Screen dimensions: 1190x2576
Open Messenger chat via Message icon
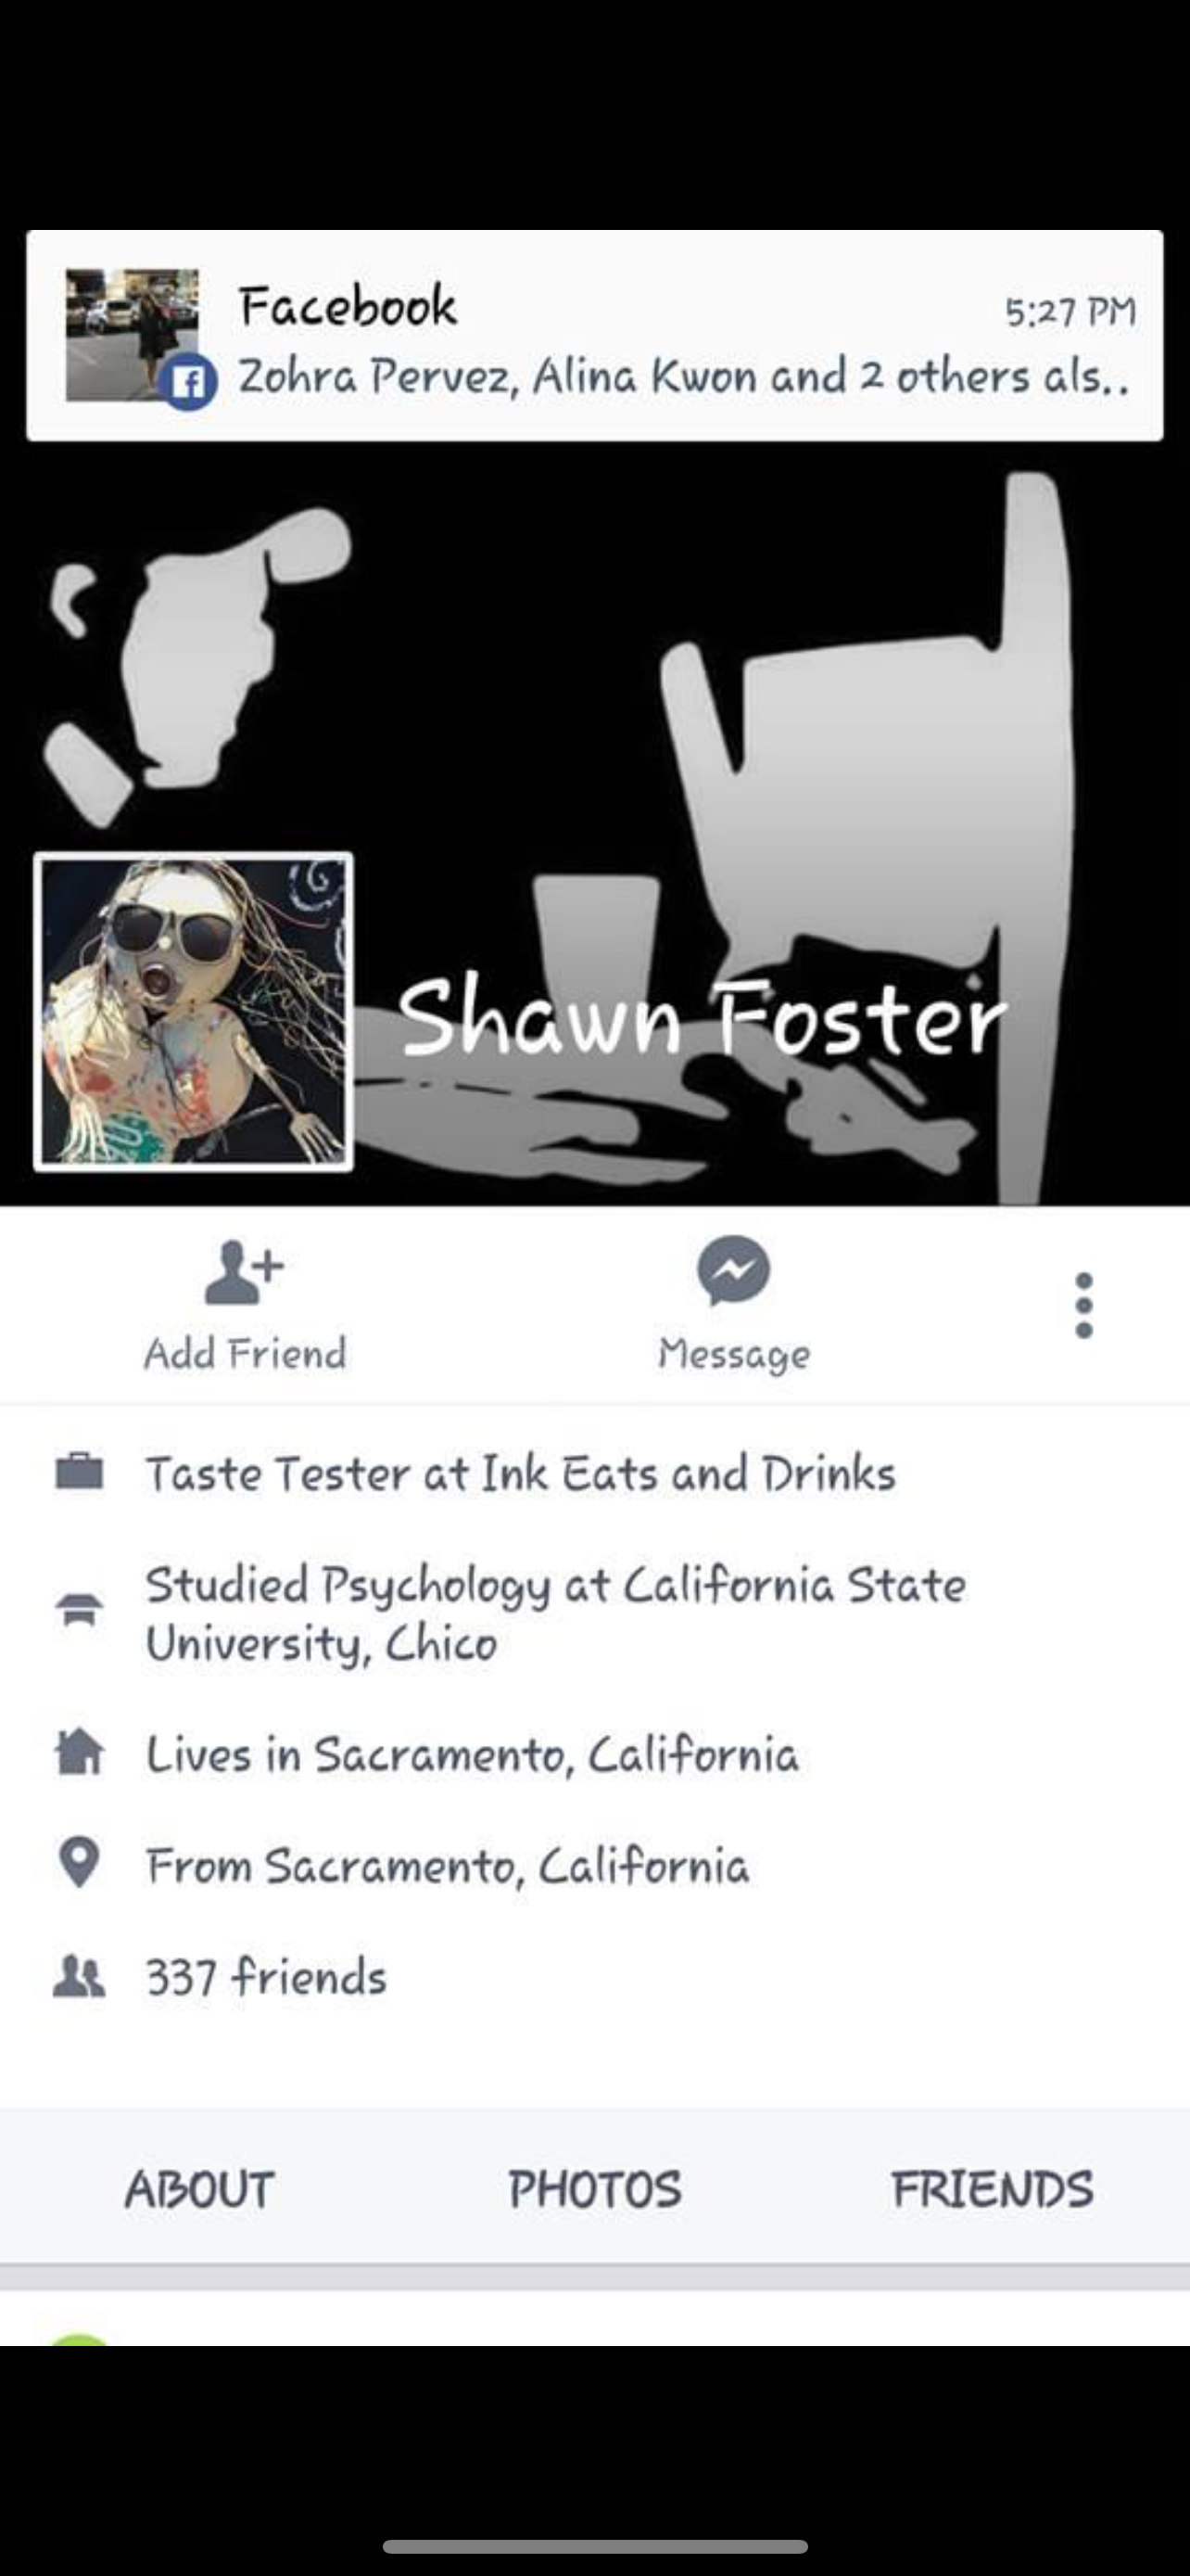click(x=733, y=1271)
